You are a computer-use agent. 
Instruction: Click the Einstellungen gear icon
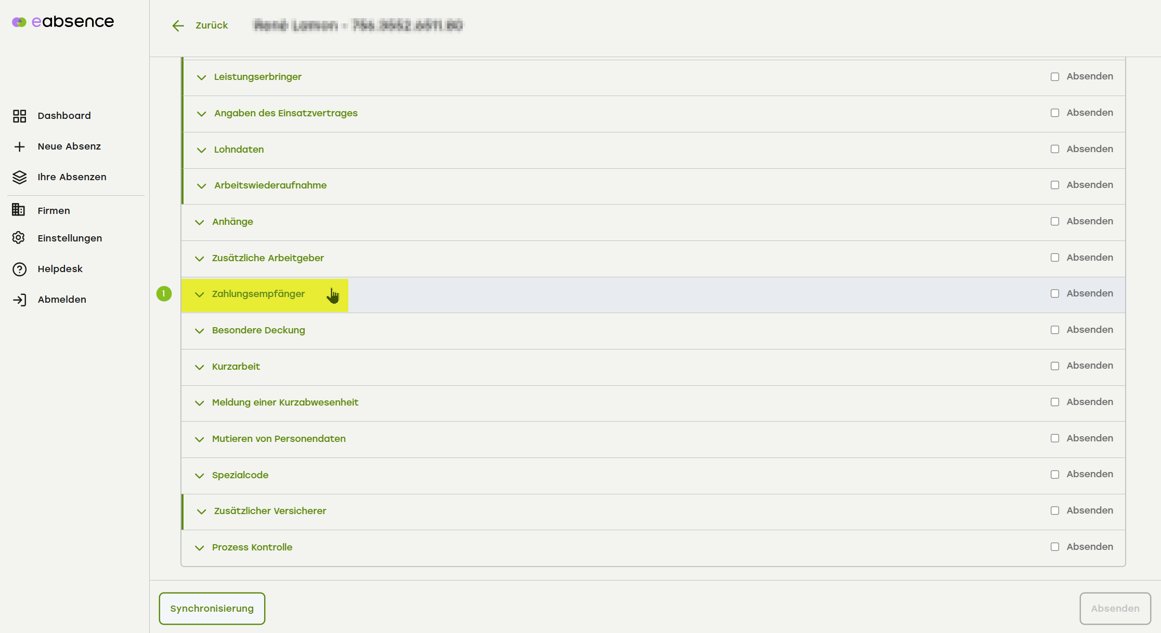19,238
